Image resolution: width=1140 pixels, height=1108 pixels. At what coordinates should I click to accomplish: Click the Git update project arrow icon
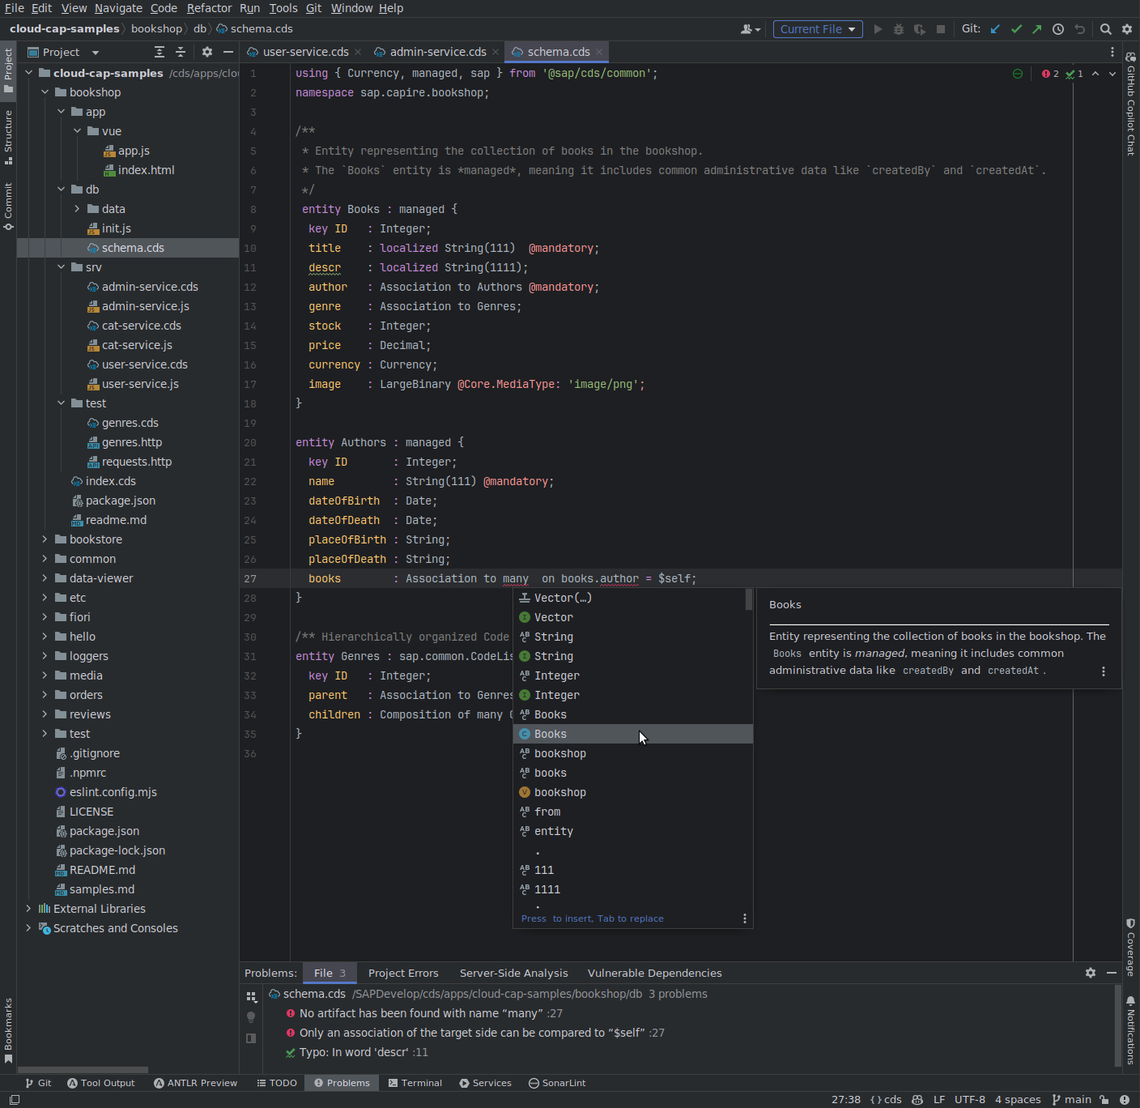click(x=995, y=29)
